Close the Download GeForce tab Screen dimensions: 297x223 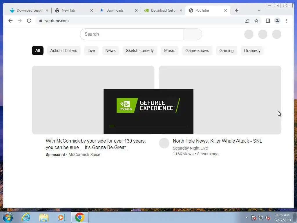coord(181,10)
